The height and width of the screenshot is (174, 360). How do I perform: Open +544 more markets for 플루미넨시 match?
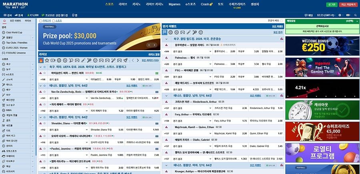(x=166, y=51)
